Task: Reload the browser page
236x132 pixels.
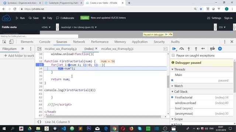Action: pos(15,9)
